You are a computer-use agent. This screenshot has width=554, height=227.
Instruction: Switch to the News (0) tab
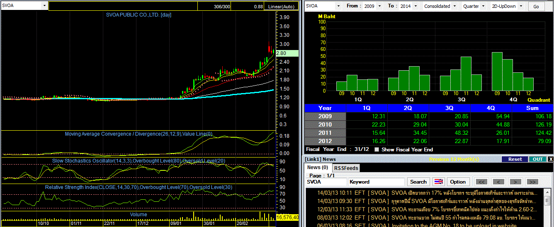coord(318,167)
